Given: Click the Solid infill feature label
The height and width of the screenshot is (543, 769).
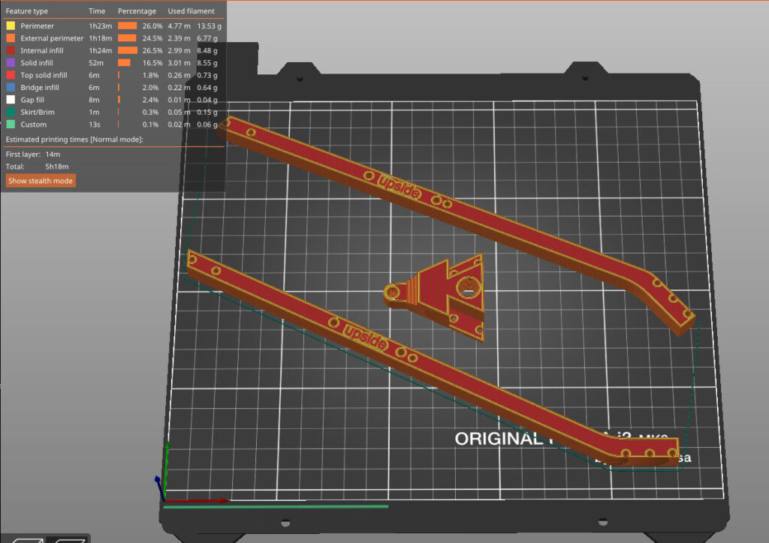Looking at the screenshot, I should click(37, 63).
